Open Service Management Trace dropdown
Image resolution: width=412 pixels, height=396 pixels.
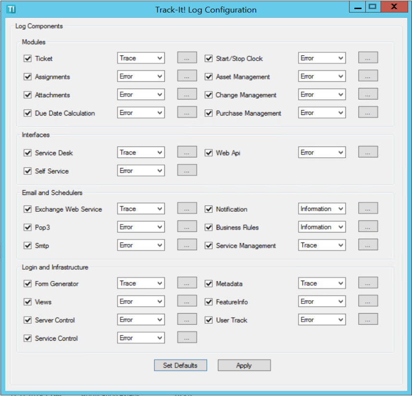322,245
